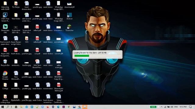The width and height of the screenshot is (195, 109).
Task: Open the Windows Start menu
Action: pos(2,107)
